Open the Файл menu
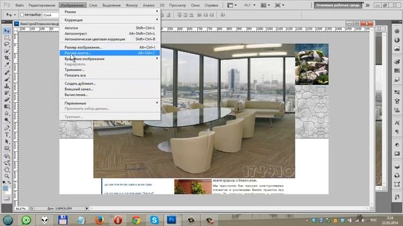 click(x=20, y=5)
